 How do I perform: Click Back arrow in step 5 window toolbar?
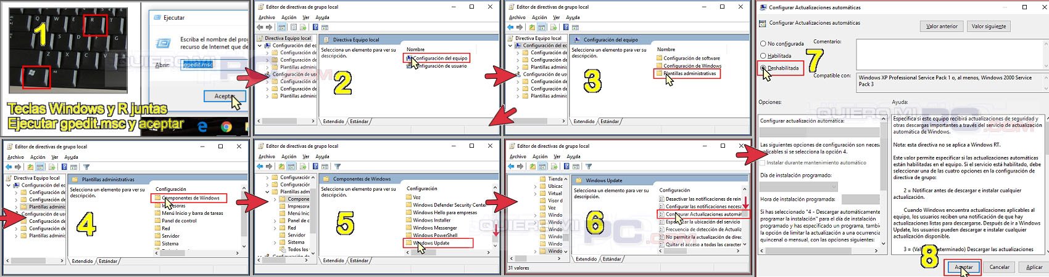click(260, 166)
